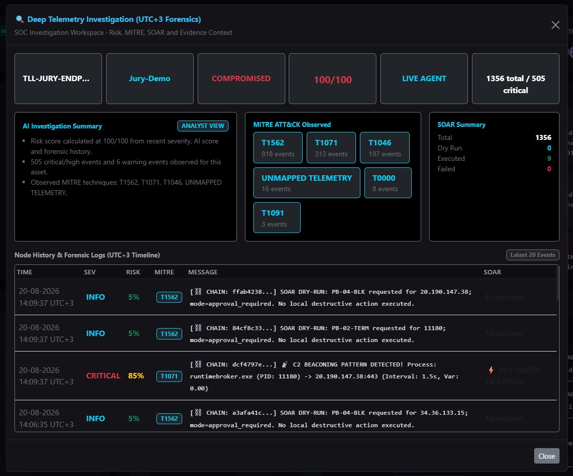Click the Deep Telemetry Investigation title
The width and height of the screenshot is (573, 476).
[x=114, y=19]
